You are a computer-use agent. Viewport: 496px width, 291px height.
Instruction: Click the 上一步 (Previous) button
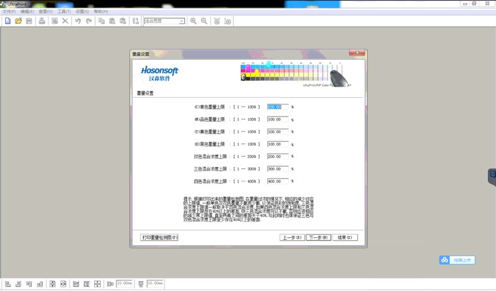pos(292,237)
